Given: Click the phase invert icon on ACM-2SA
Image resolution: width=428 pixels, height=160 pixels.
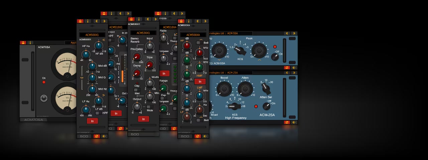Looking at the screenshot, I should tap(287, 123).
